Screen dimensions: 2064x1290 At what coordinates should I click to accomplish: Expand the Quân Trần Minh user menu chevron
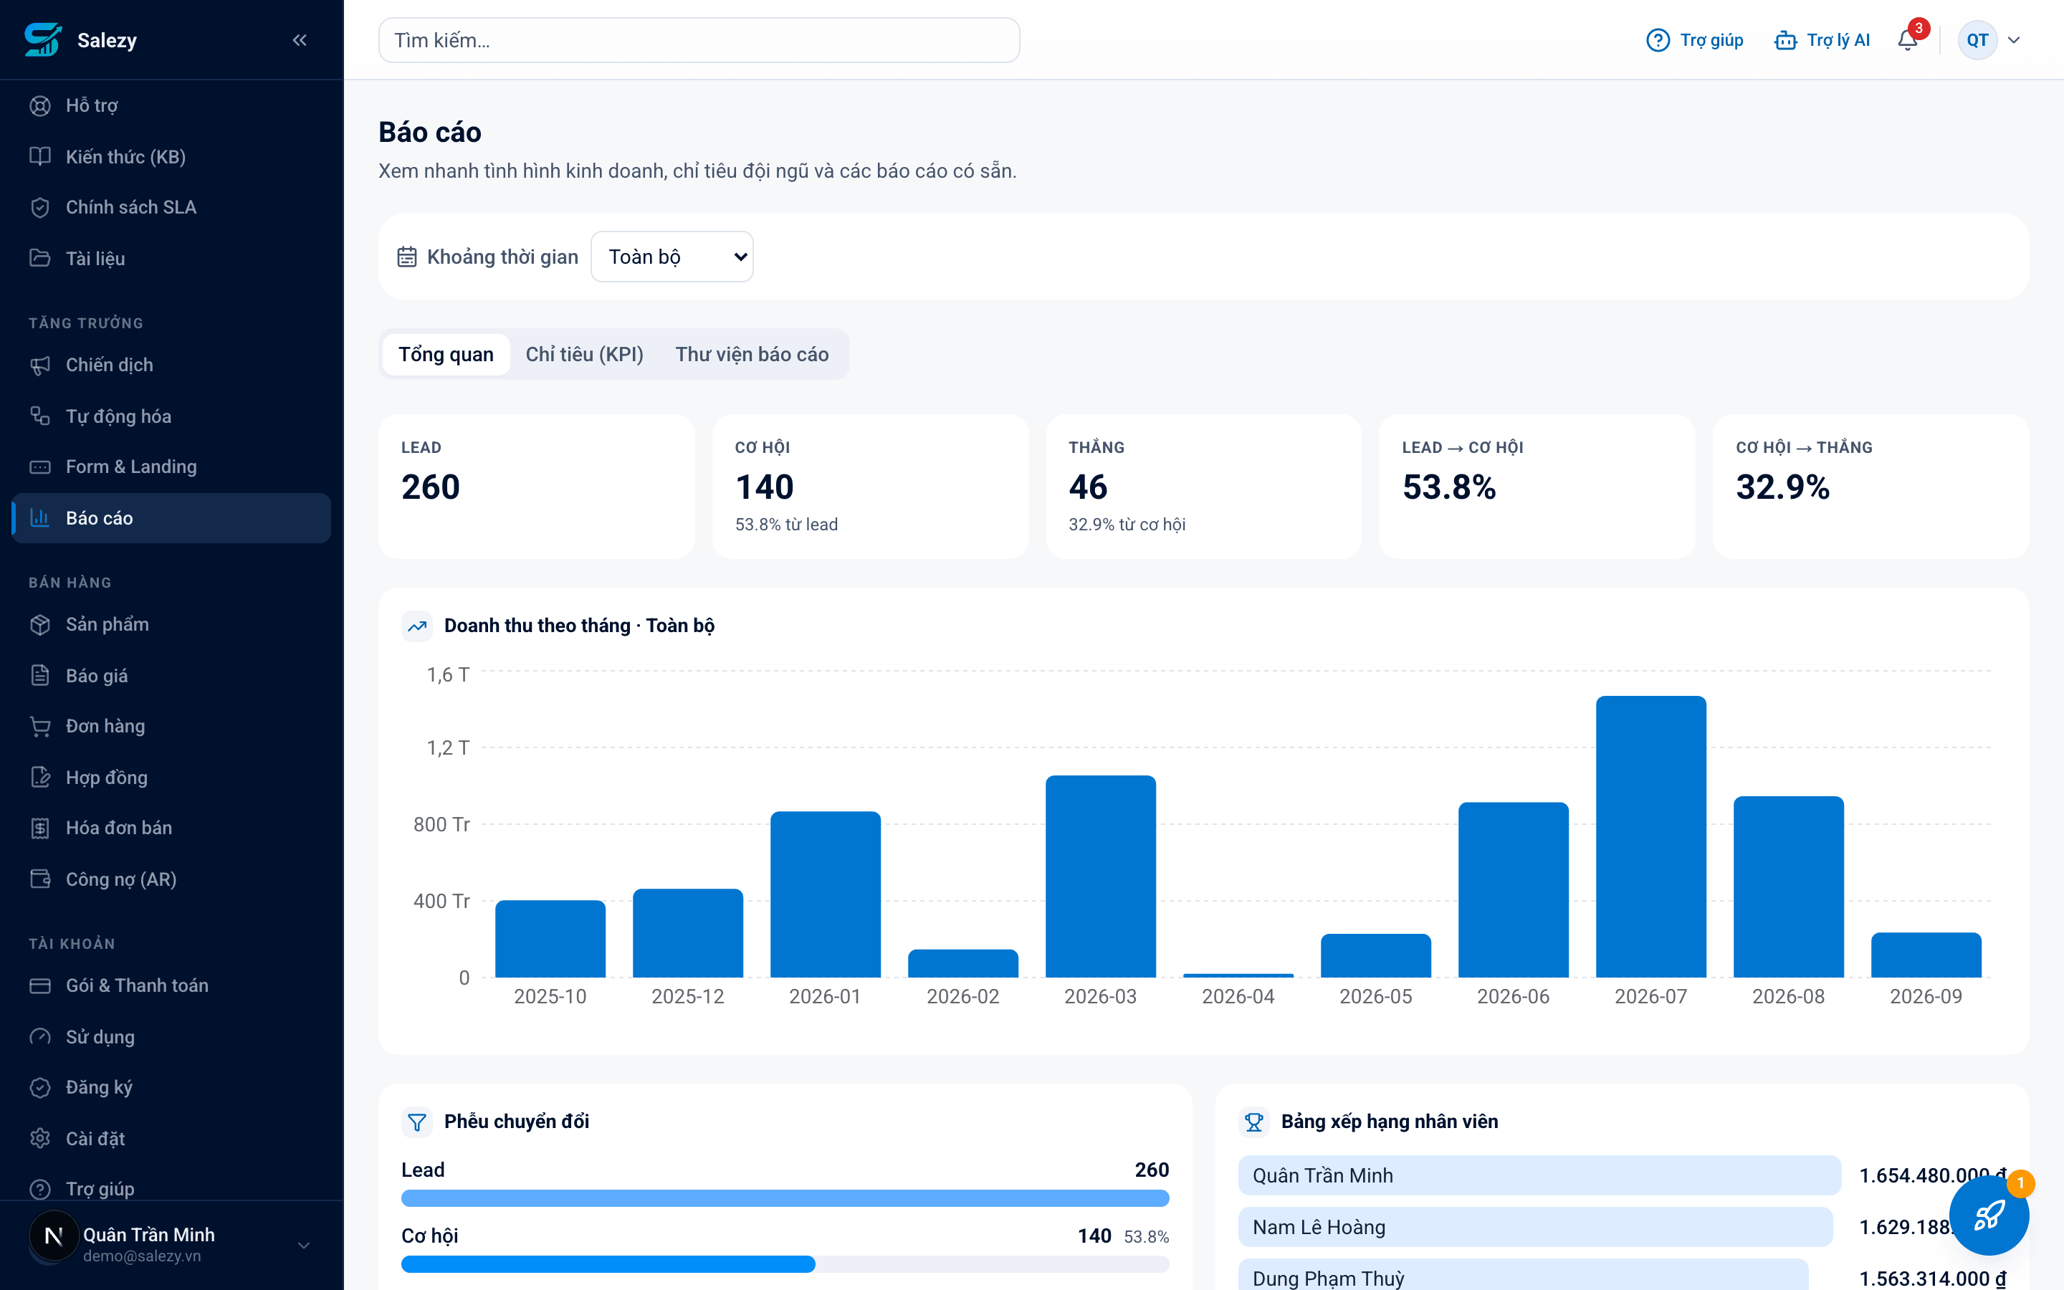(x=304, y=1245)
